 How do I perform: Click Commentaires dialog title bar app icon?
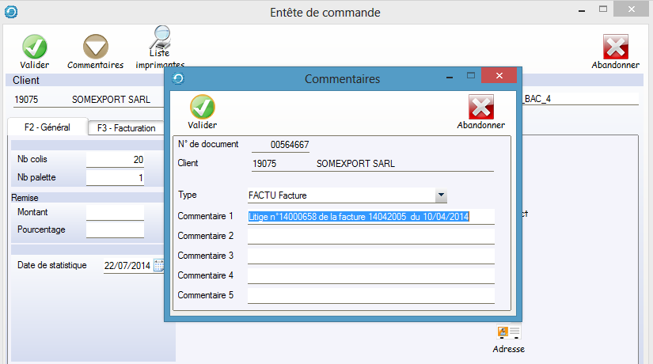click(178, 78)
